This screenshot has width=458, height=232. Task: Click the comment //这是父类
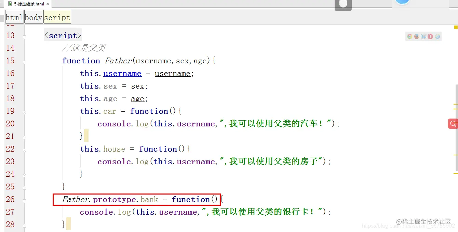coord(84,48)
